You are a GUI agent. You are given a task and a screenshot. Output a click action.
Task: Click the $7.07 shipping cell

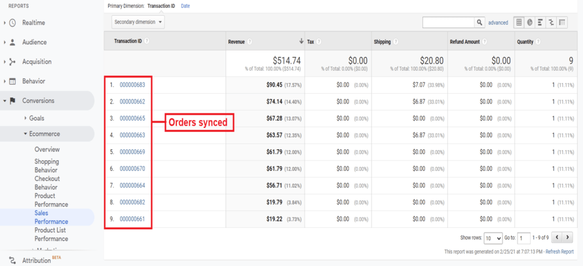418,85
